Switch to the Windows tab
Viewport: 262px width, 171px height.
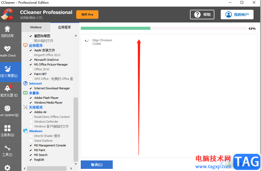(36, 27)
